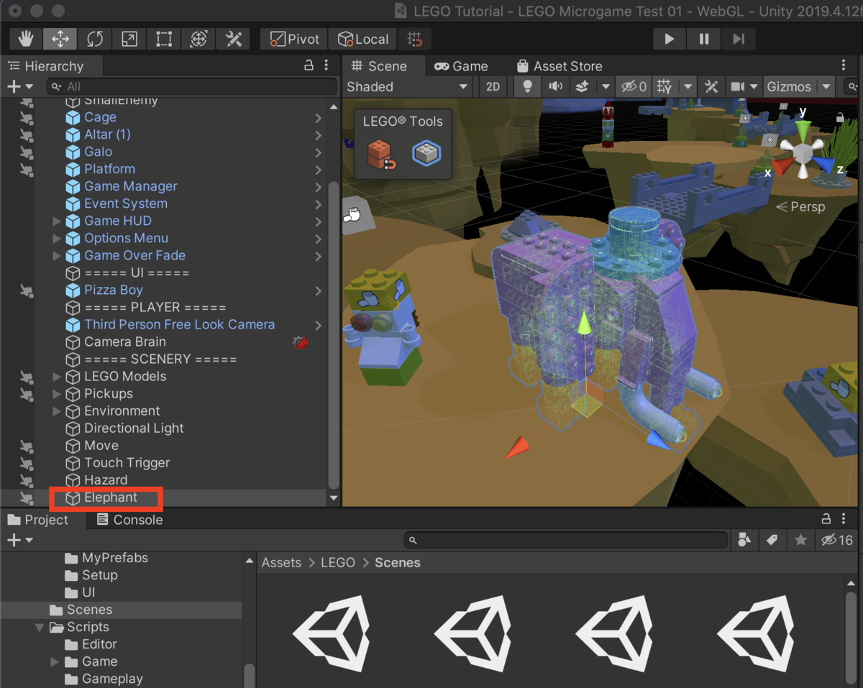Toggle Local handle rotation
Screen dimensions: 863x688
tap(363, 39)
